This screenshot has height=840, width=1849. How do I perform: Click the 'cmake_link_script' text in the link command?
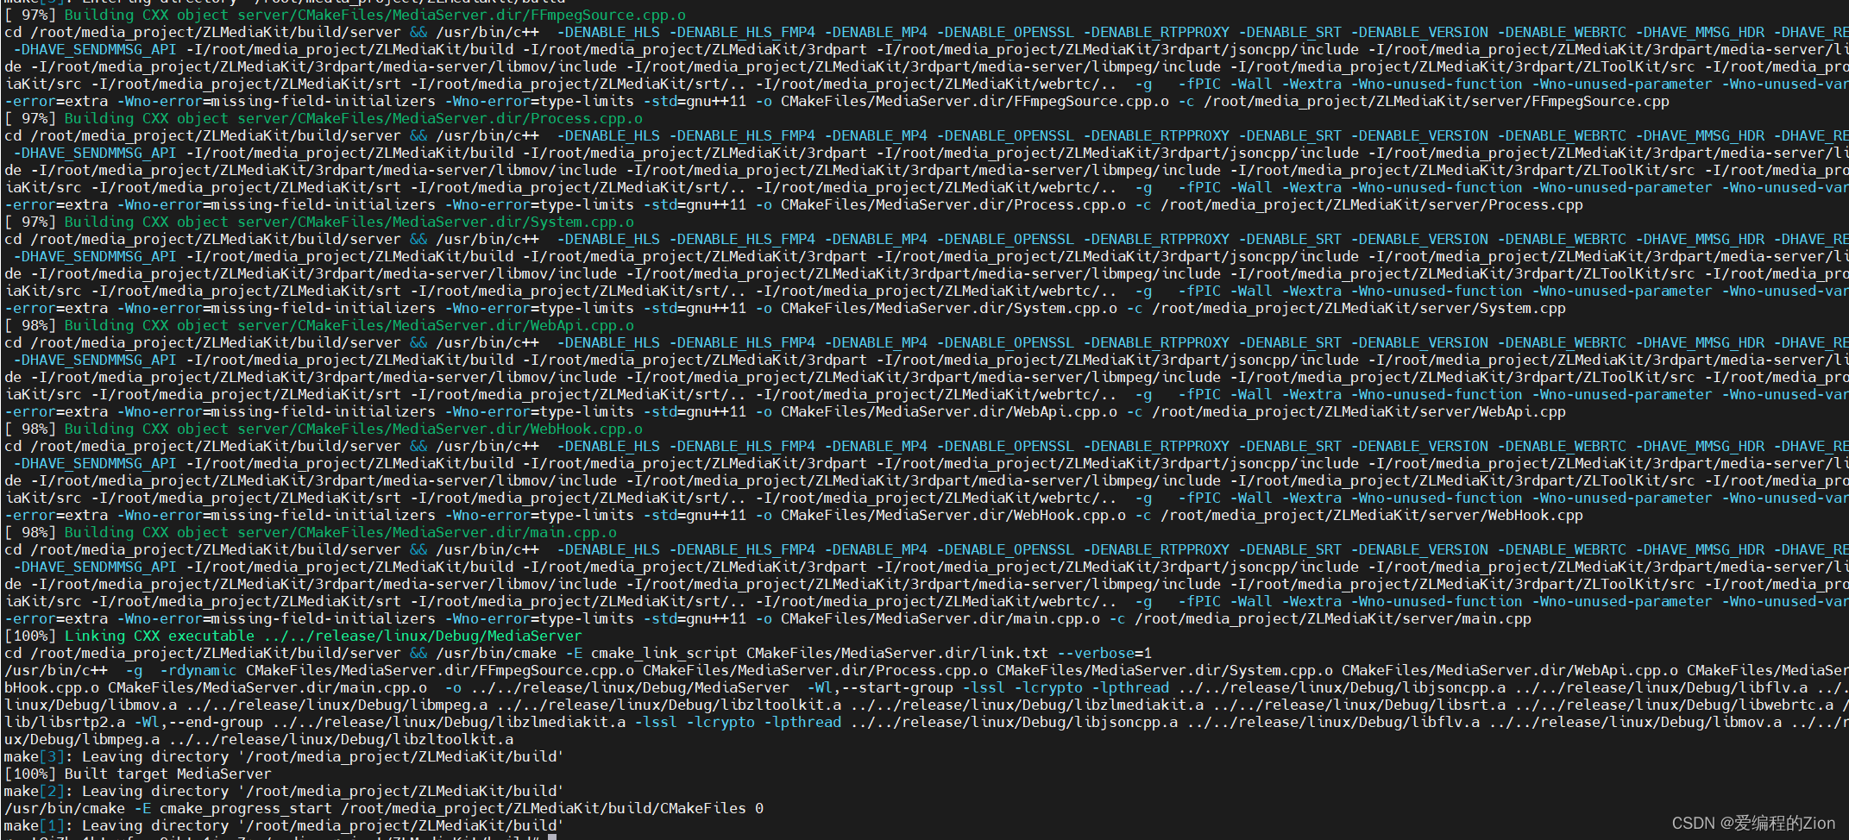tap(664, 653)
